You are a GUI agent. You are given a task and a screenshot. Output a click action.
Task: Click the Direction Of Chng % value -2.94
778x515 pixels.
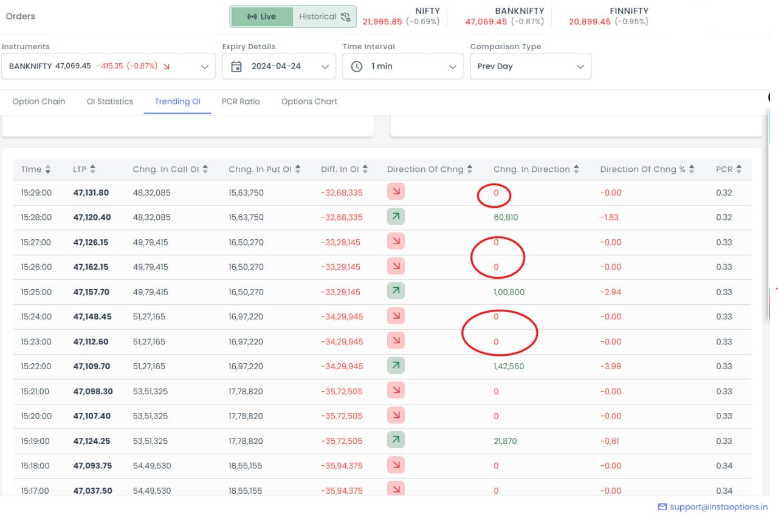[x=610, y=292]
